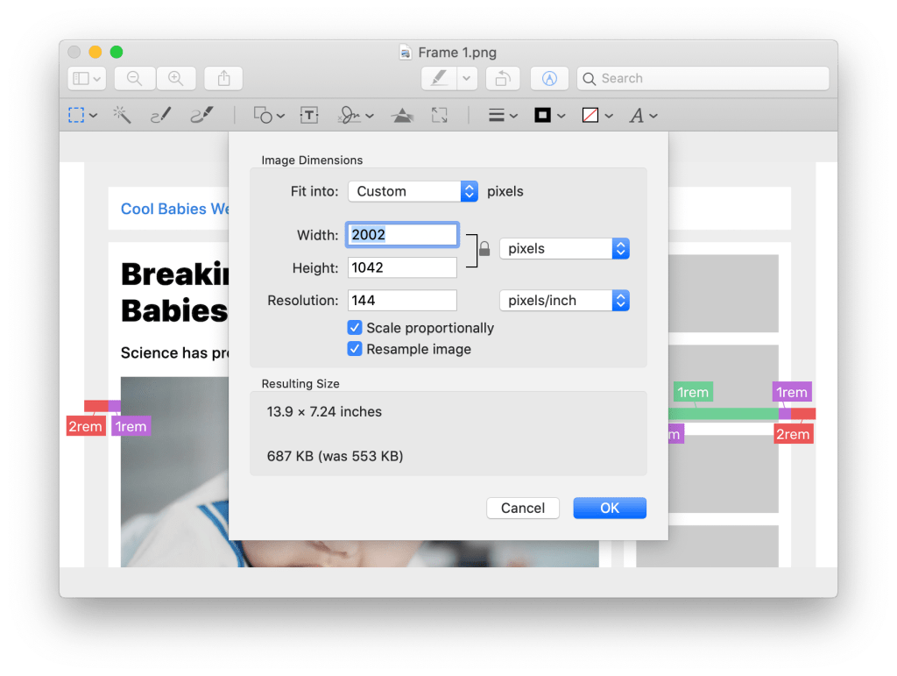This screenshot has width=897, height=676.
Task: Uncheck Resample image checkbox
Action: coord(355,349)
